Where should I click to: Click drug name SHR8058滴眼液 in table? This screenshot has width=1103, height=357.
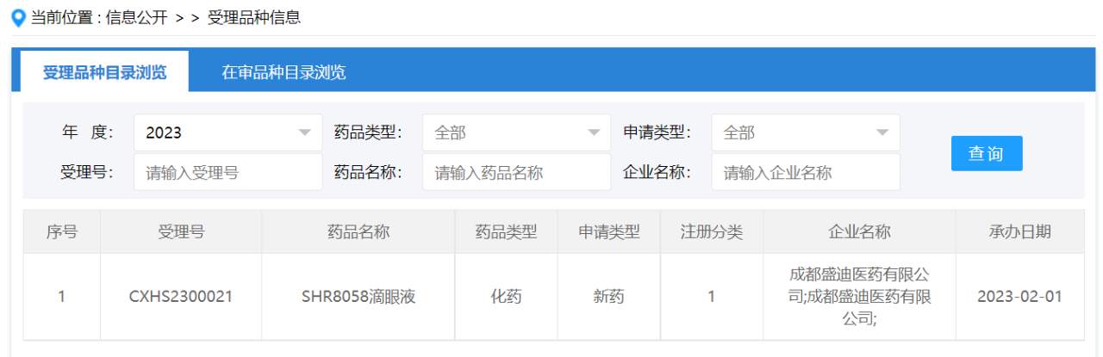(358, 297)
